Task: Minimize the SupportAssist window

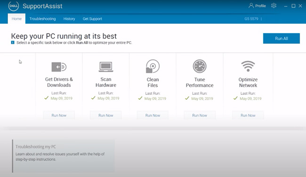Action: point(286,6)
